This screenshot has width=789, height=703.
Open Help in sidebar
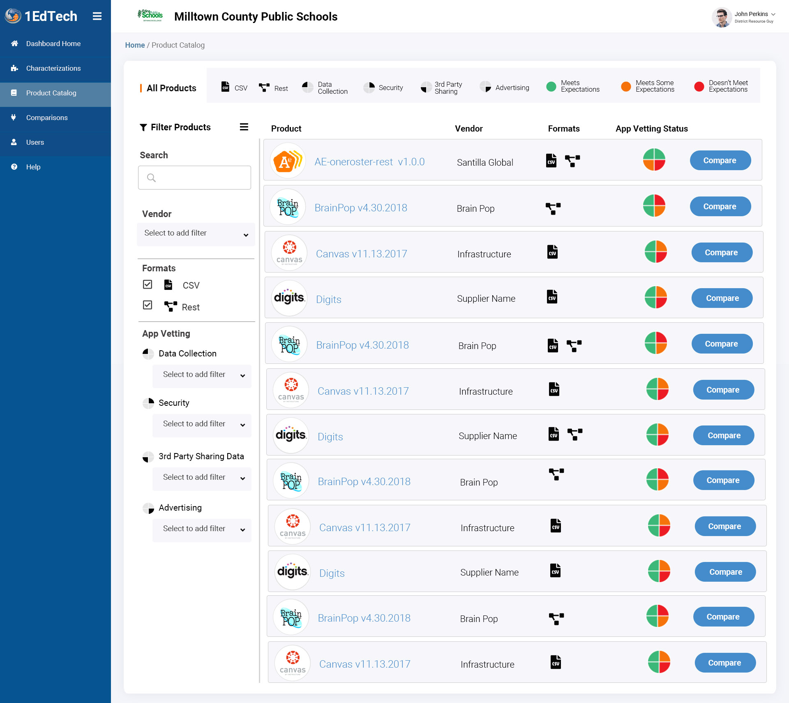[55, 167]
